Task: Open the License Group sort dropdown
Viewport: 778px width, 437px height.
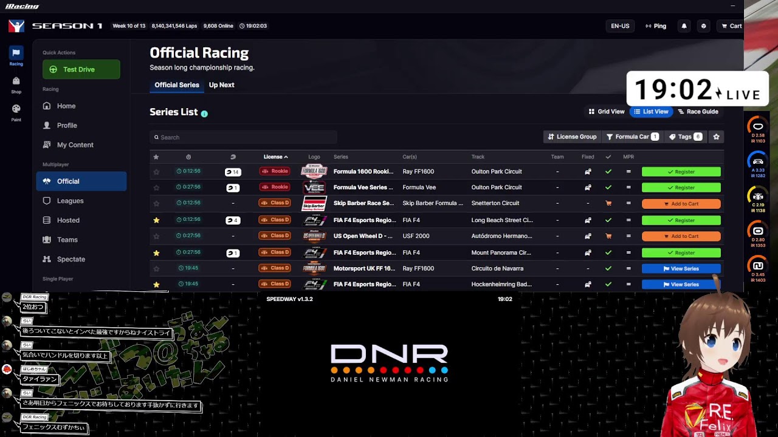Action: [572, 137]
